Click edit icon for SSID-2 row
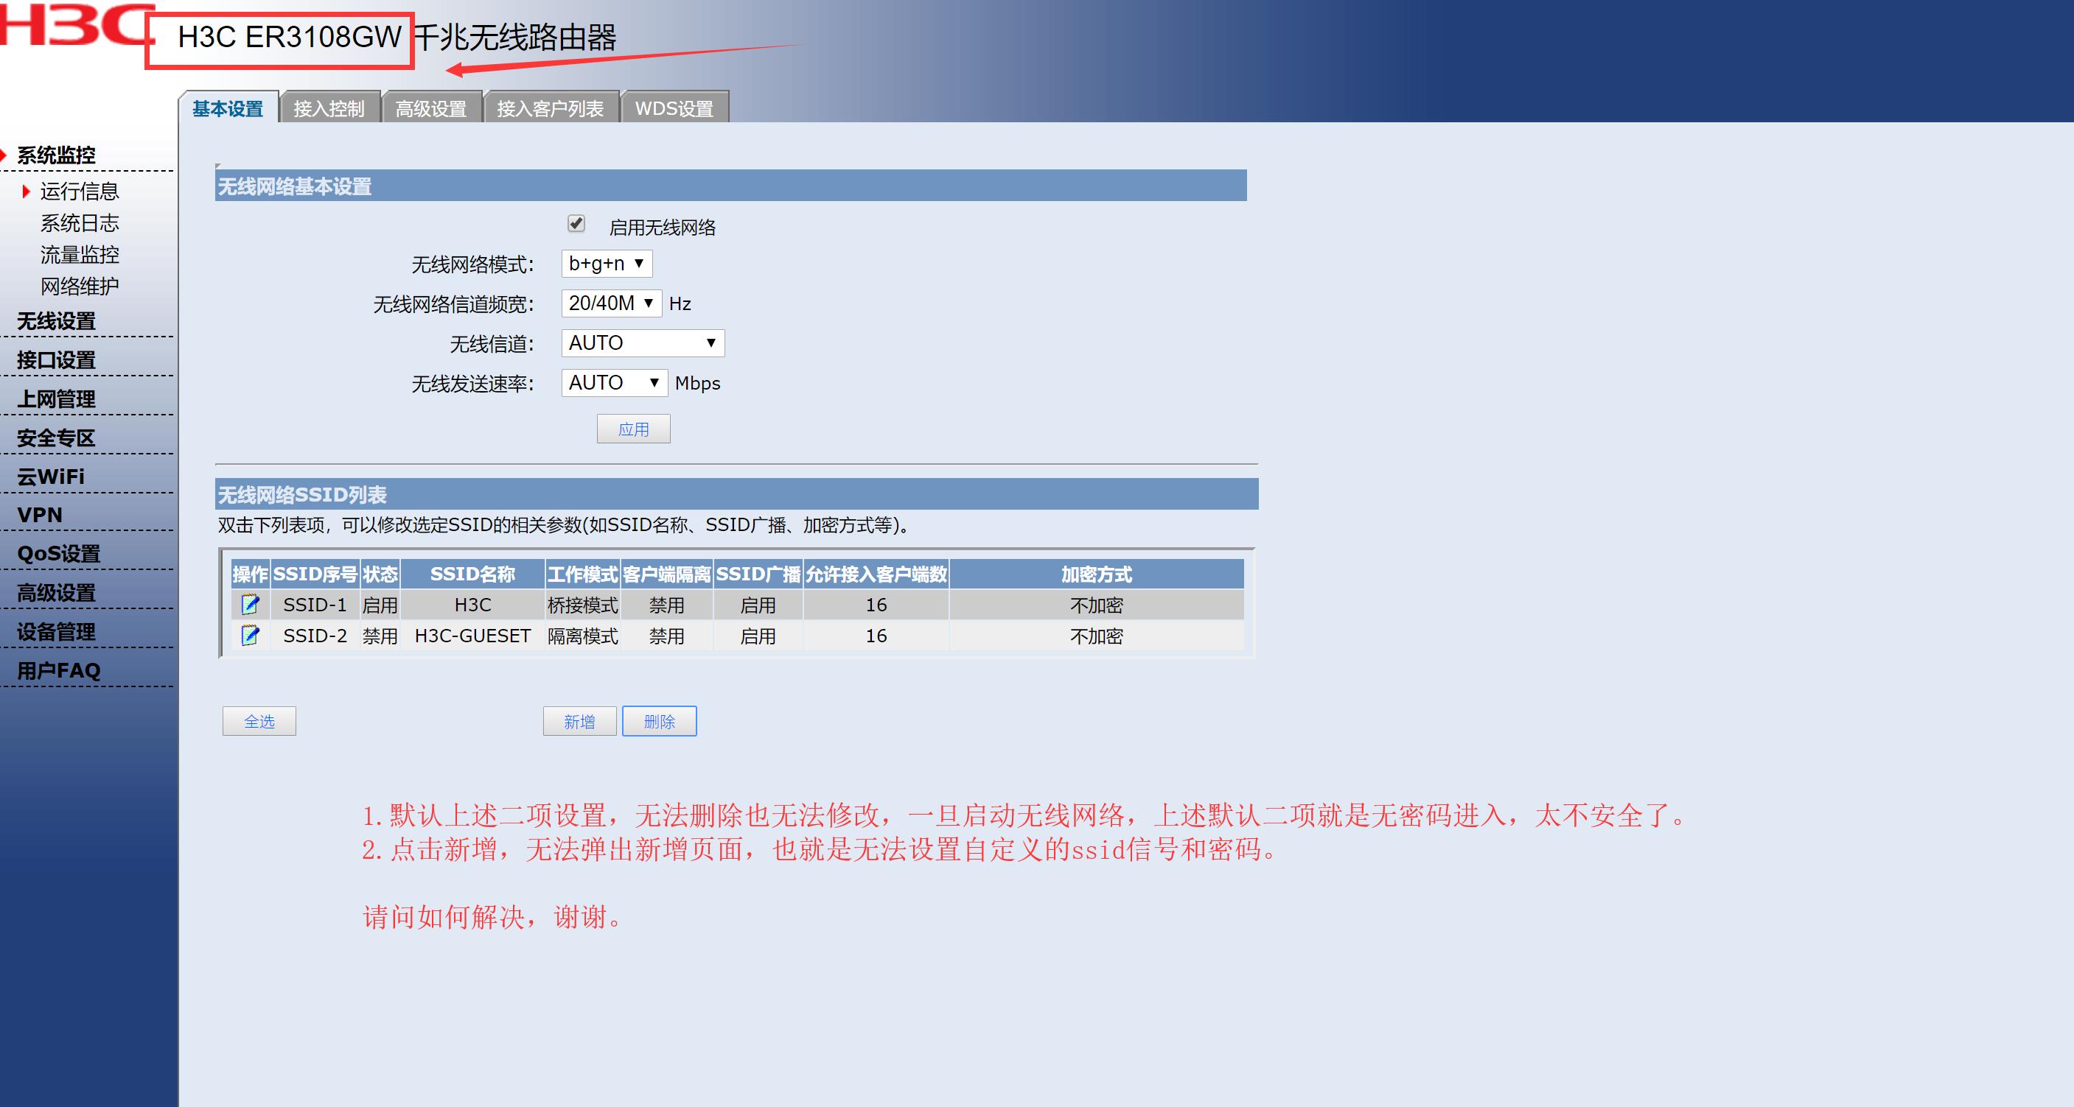Screen dimensions: 2074x1107 [250, 636]
